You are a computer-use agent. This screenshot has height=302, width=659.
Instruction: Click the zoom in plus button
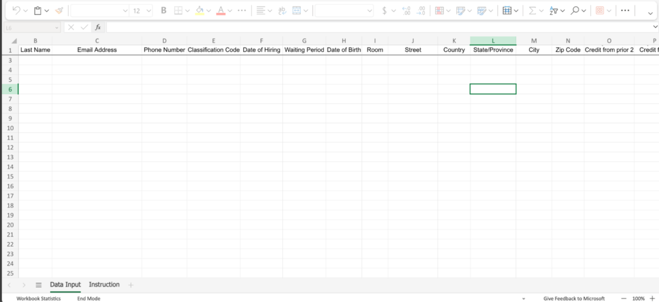[653, 298]
